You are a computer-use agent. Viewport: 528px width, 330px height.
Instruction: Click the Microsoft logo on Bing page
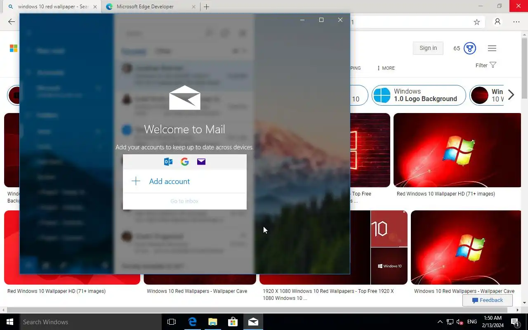[x=13, y=48]
